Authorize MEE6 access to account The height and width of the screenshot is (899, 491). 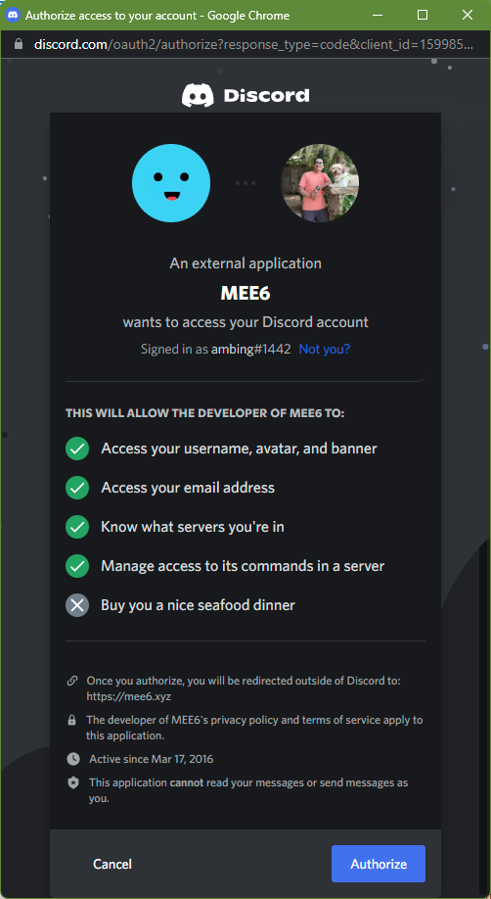(379, 864)
